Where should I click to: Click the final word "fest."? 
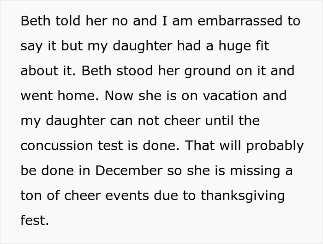click(35, 220)
